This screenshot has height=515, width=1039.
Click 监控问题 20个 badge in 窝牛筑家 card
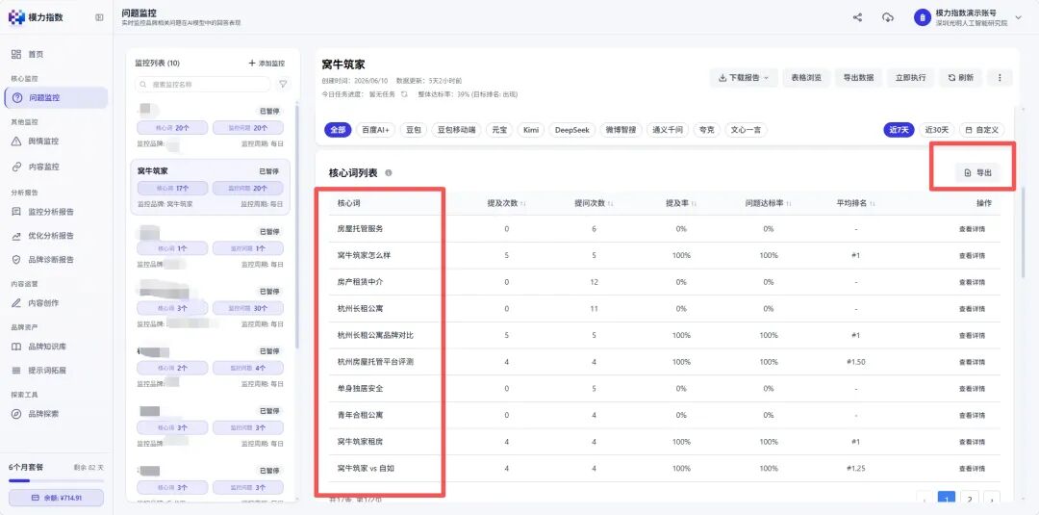coord(248,189)
